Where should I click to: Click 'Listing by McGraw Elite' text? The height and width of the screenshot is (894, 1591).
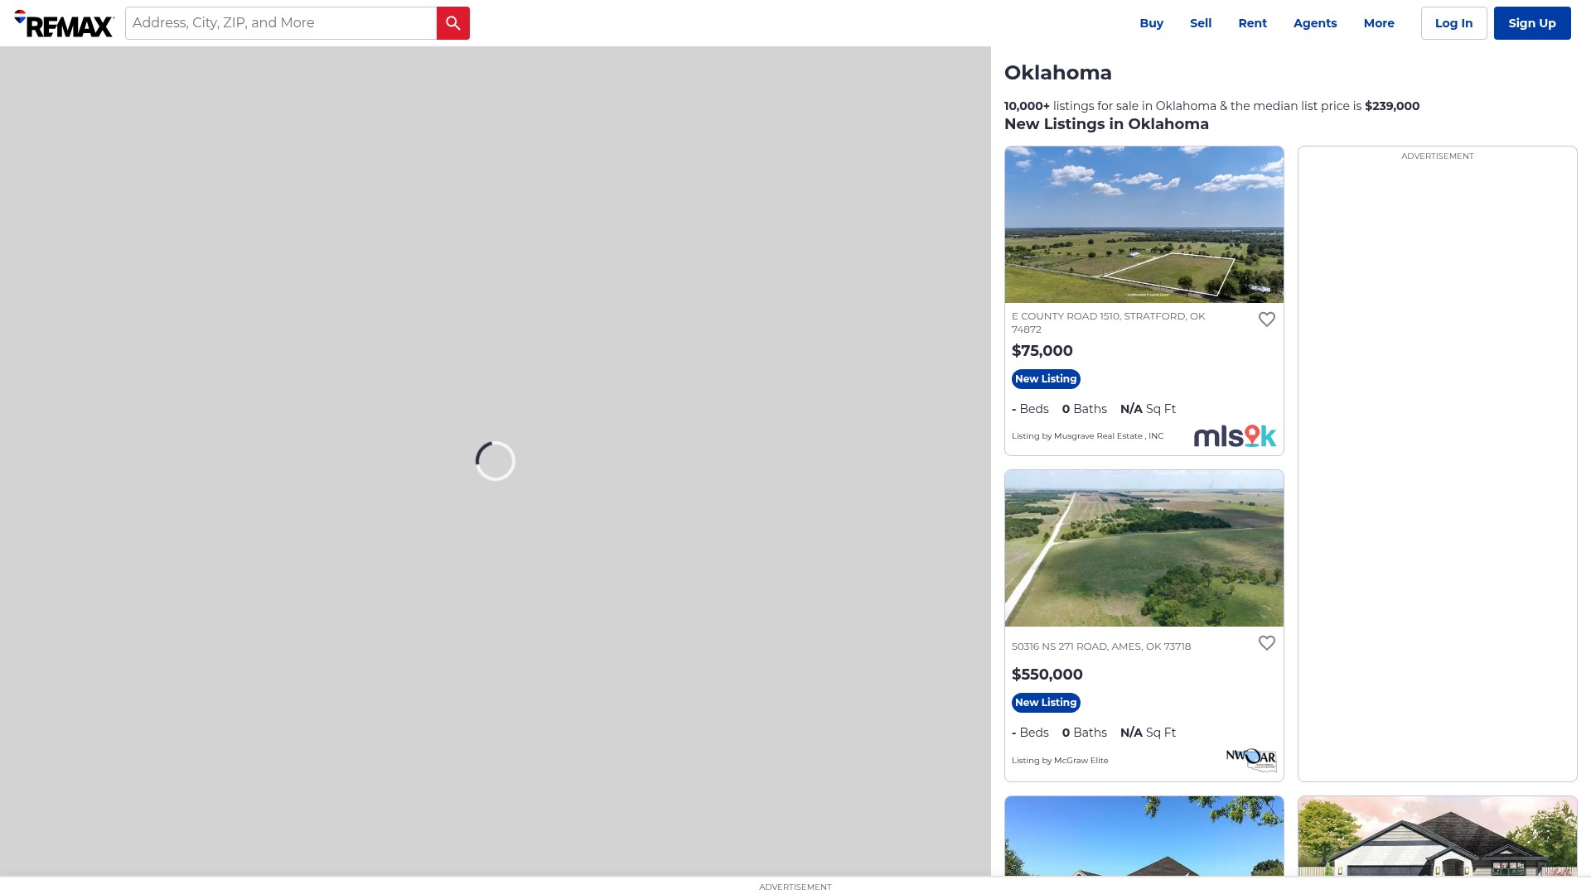click(1060, 761)
